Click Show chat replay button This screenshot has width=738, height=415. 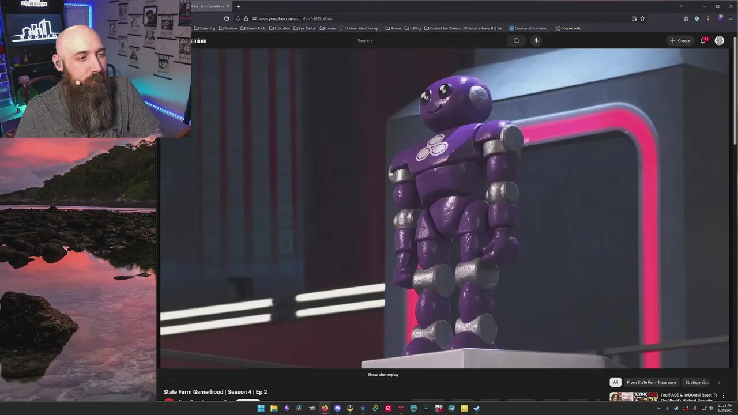[x=383, y=375]
